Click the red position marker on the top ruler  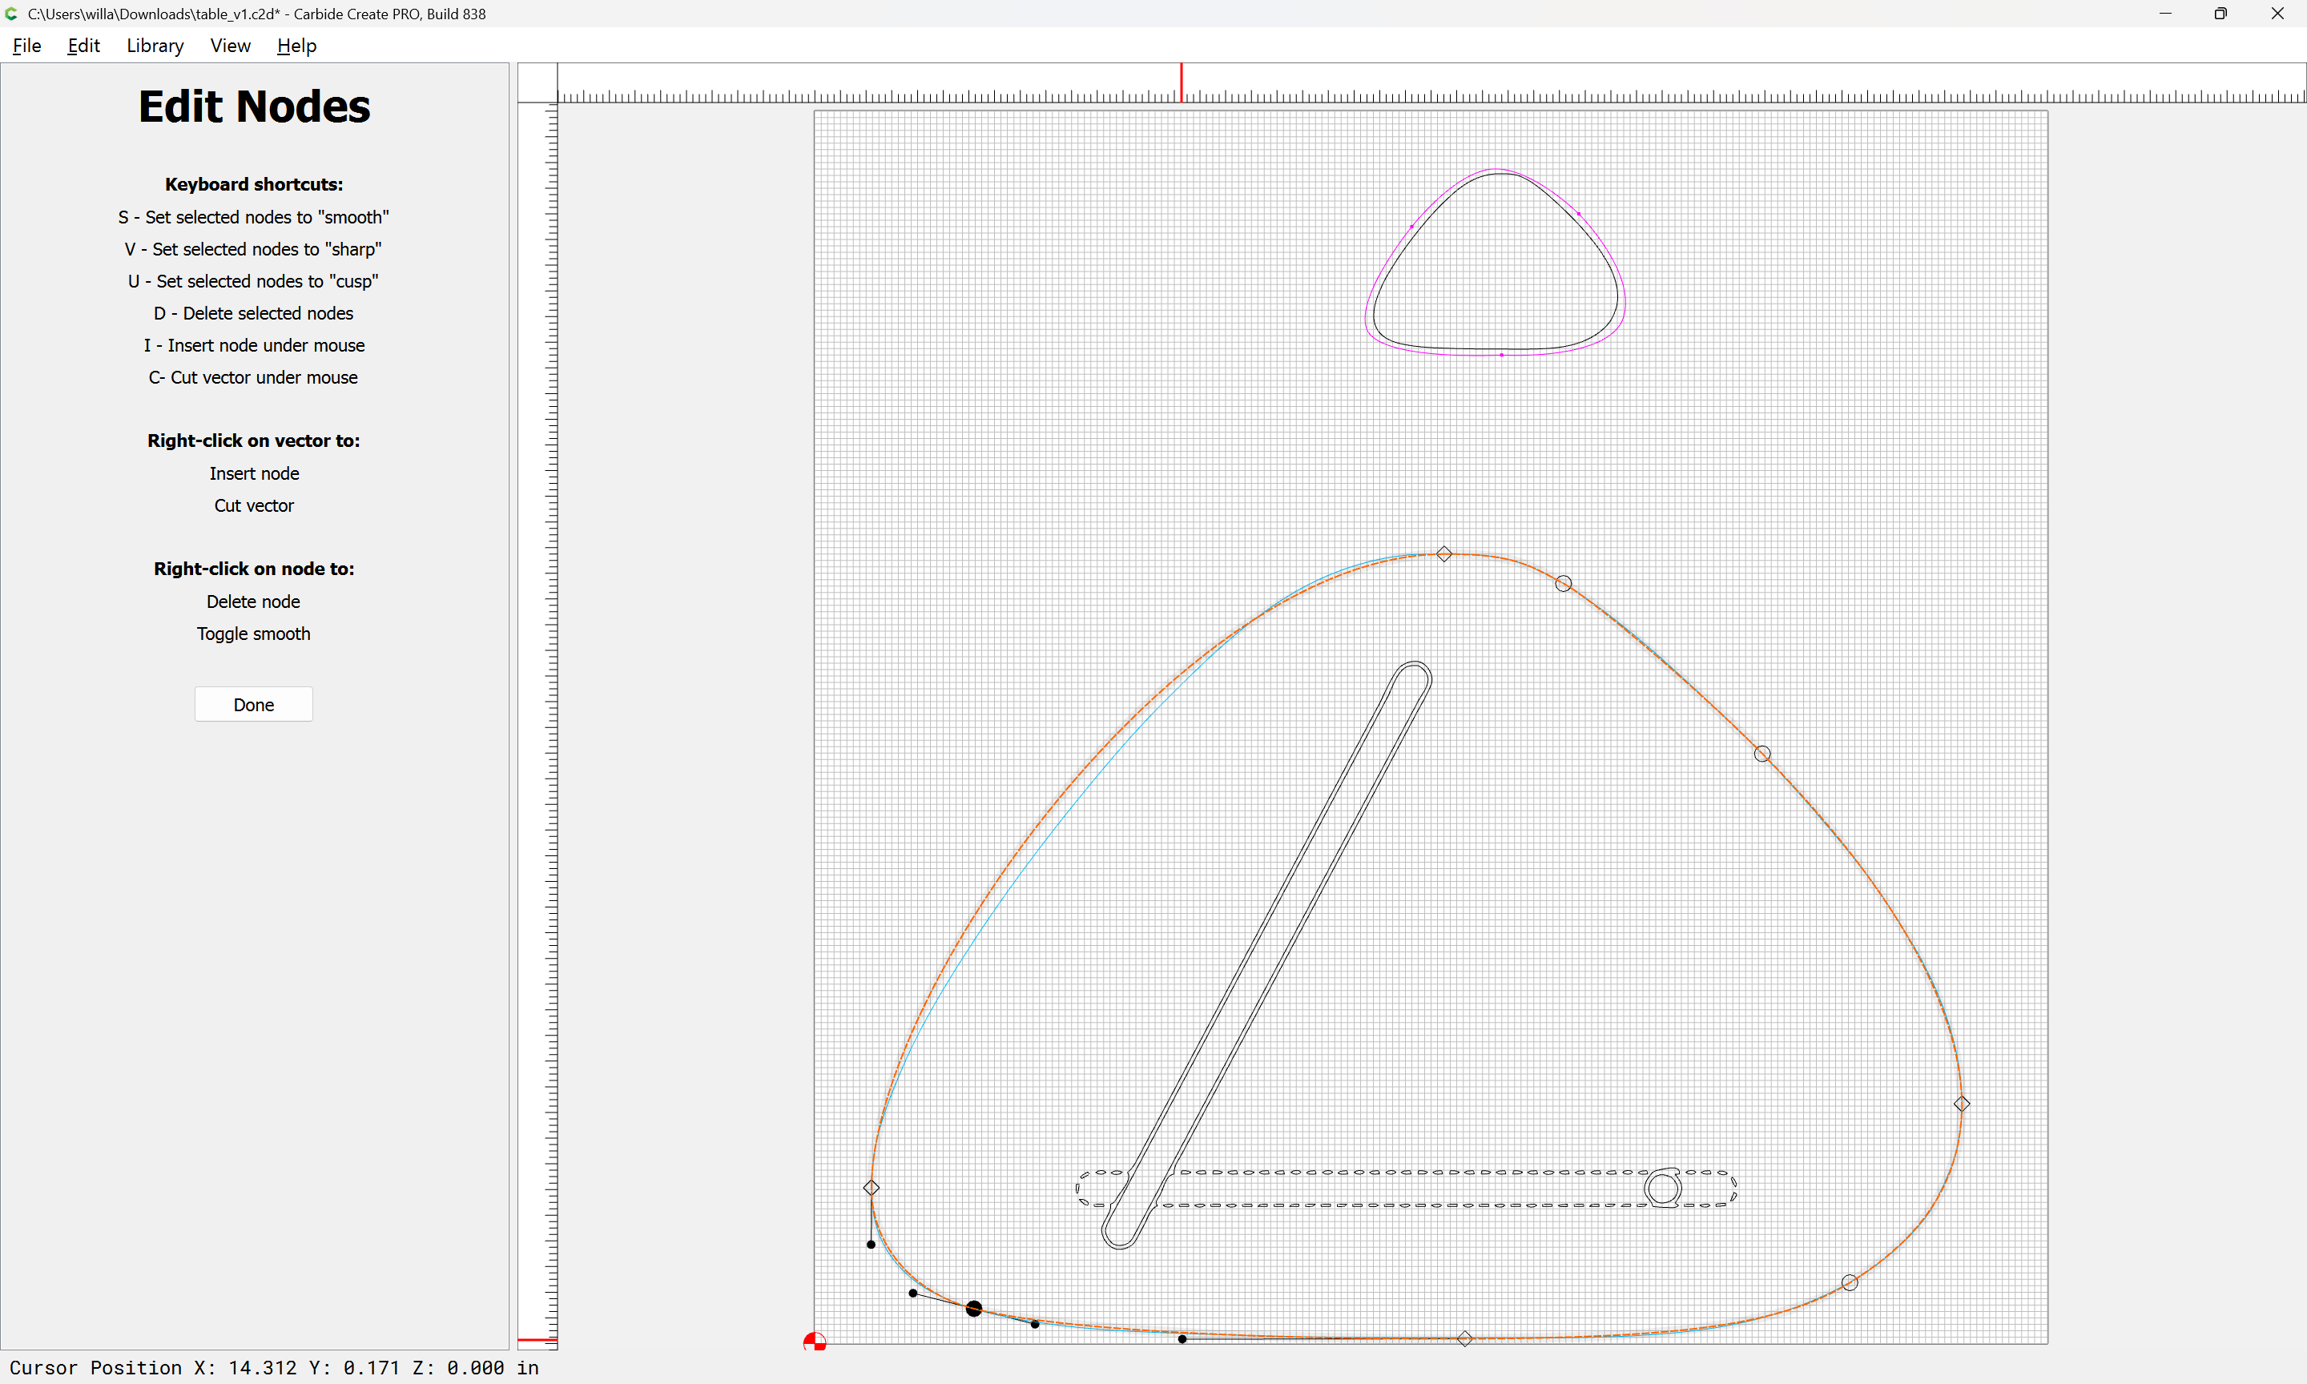click(1182, 82)
